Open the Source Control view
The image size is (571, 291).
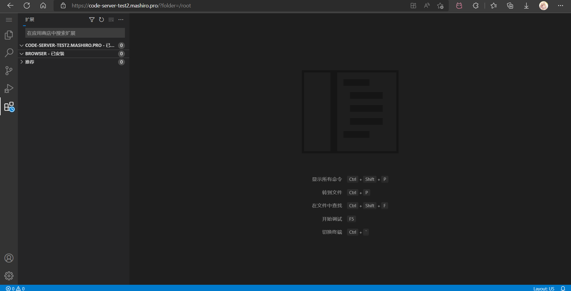9,70
